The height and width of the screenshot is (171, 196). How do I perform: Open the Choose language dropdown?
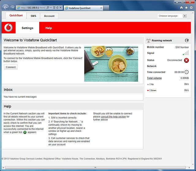[172, 16]
